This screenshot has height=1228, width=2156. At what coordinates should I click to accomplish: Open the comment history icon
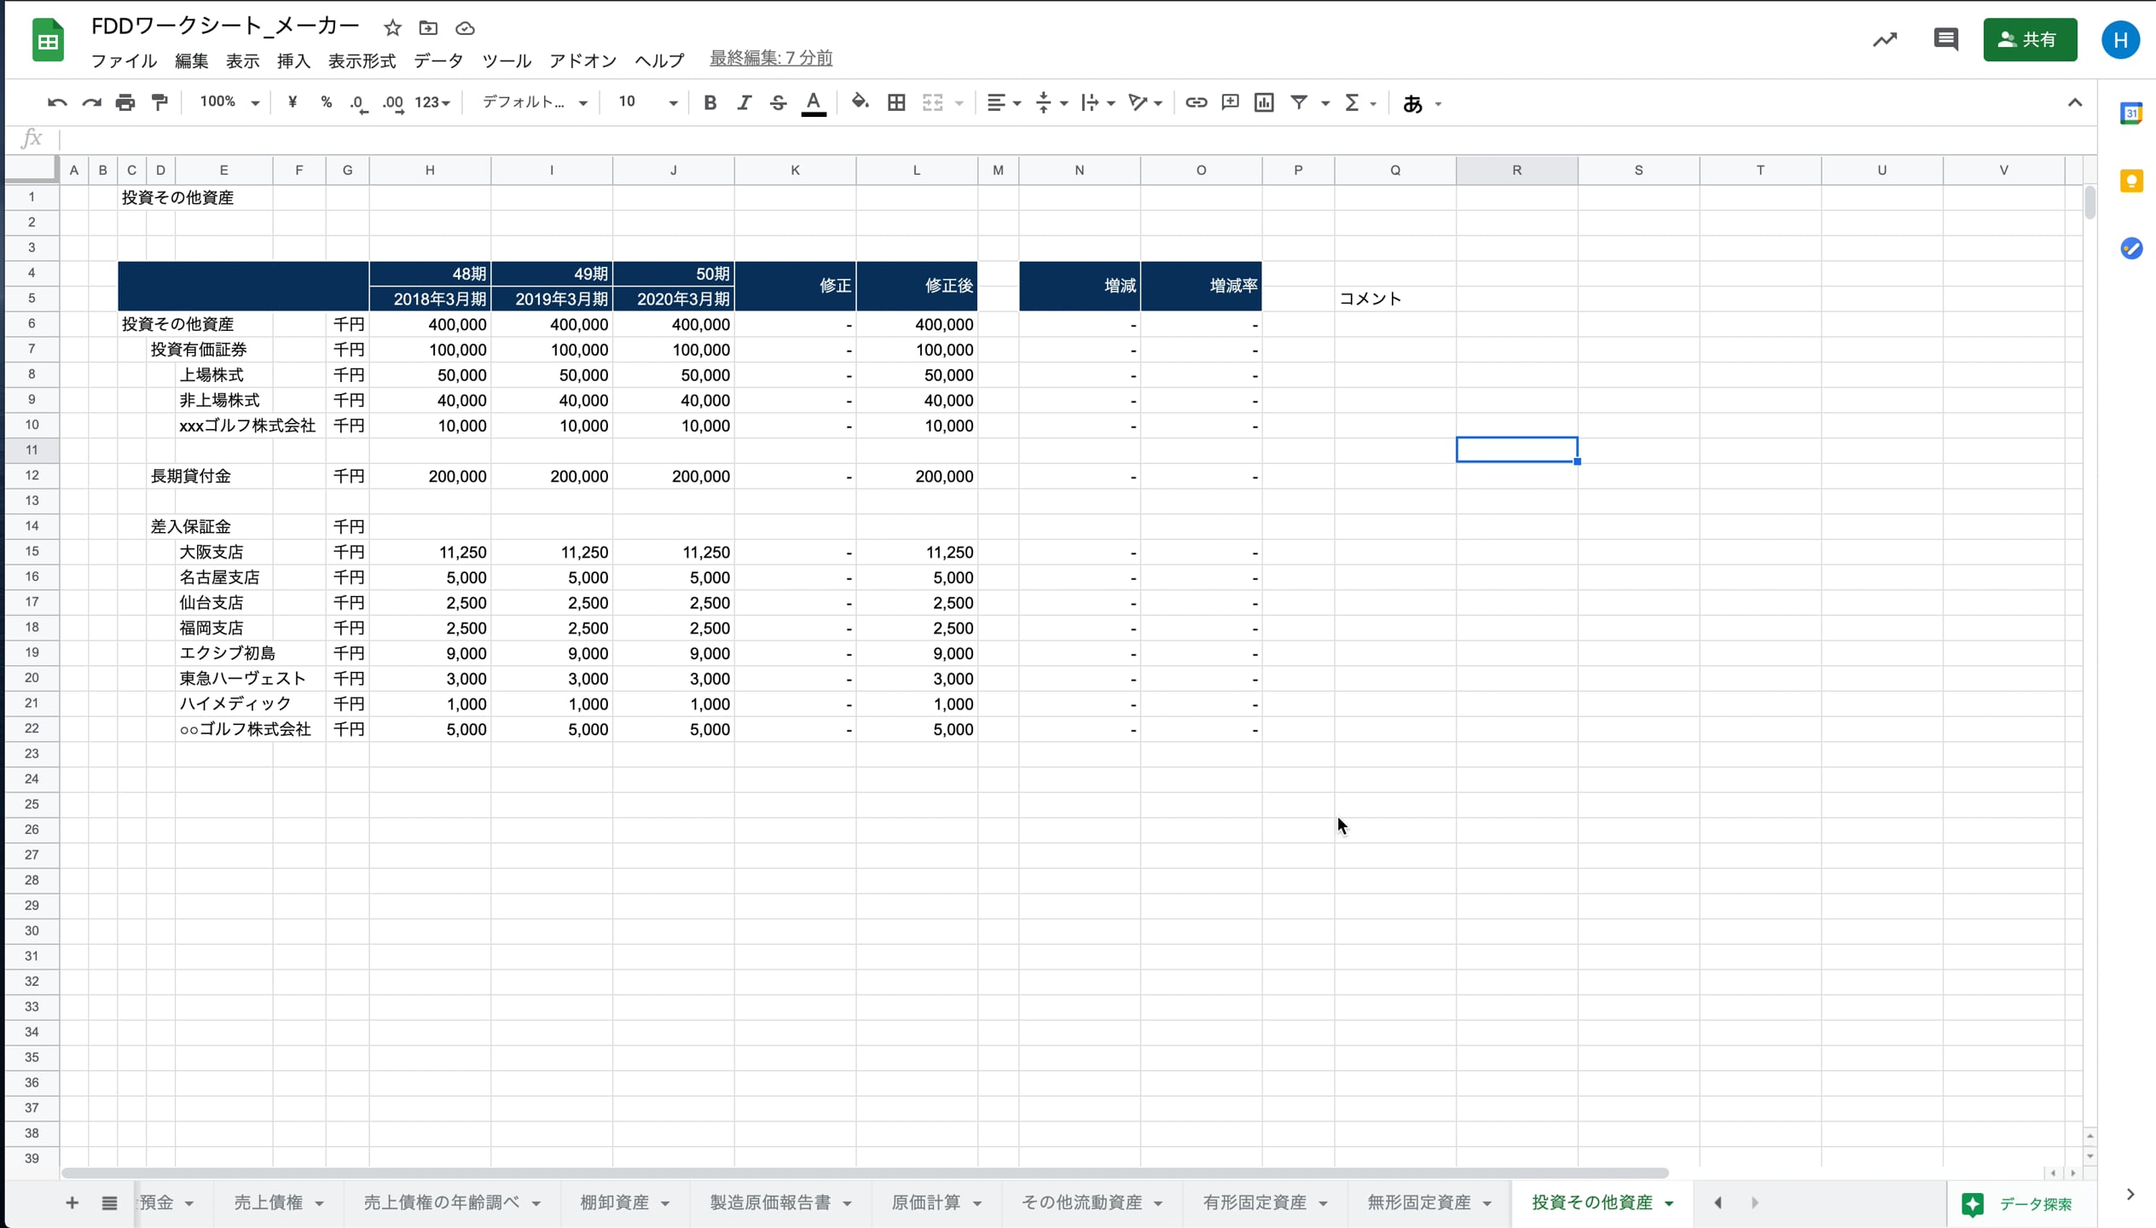(1945, 39)
